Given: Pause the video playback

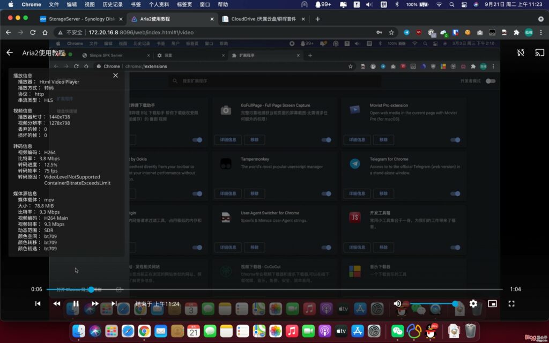Looking at the screenshot, I should (76, 303).
